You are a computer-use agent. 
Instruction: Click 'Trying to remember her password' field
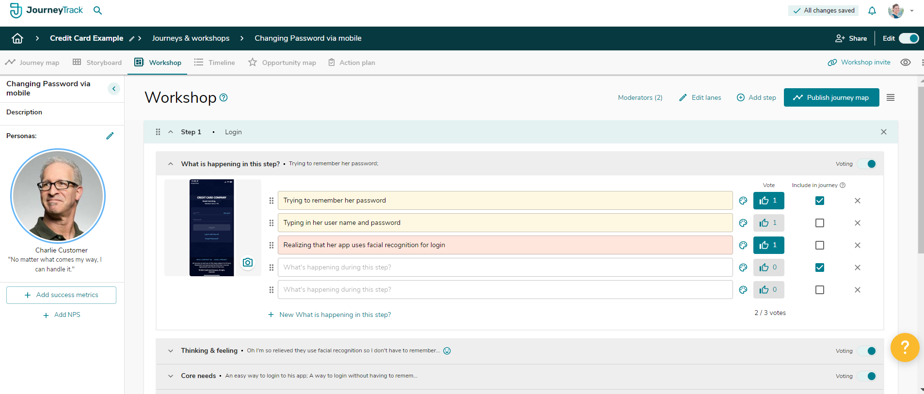(x=505, y=201)
